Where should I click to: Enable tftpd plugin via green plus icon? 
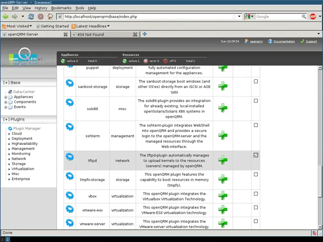(223, 160)
